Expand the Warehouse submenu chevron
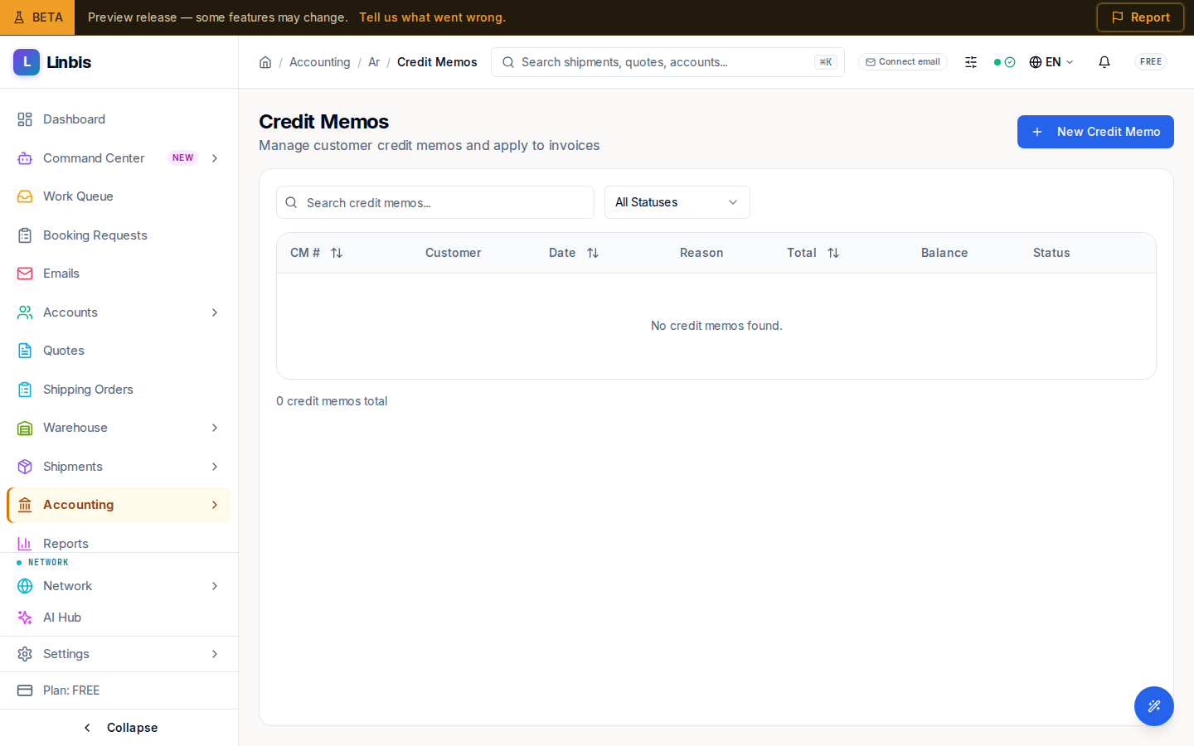 215,428
